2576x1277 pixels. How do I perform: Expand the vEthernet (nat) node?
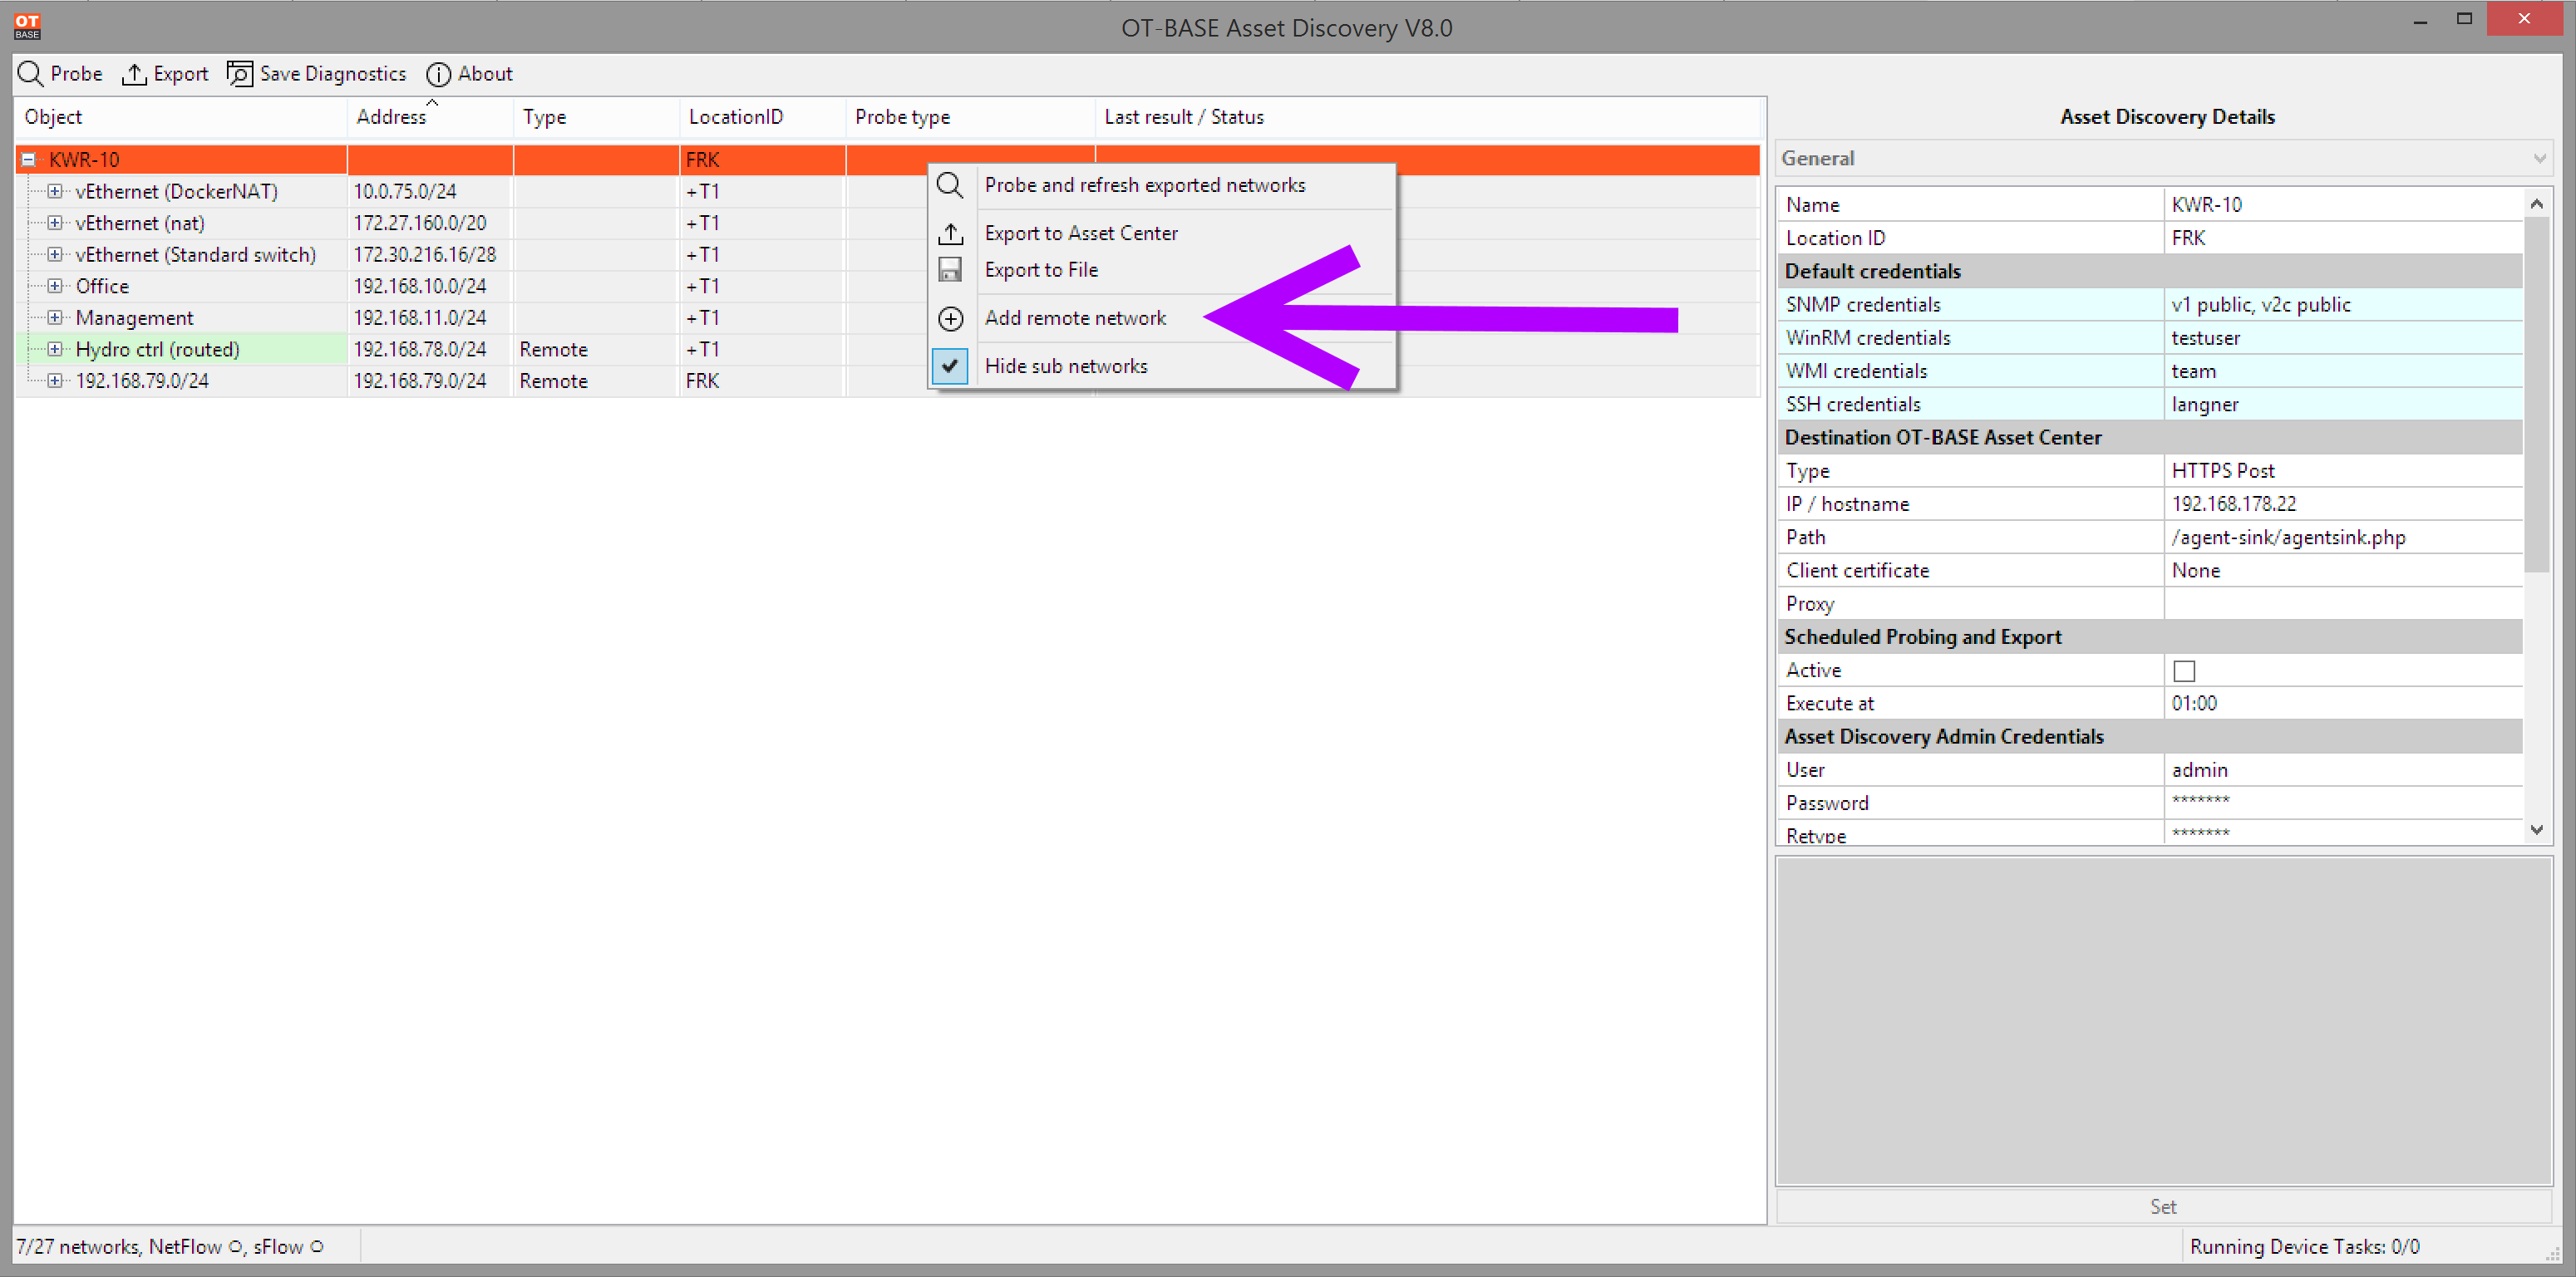click(55, 223)
